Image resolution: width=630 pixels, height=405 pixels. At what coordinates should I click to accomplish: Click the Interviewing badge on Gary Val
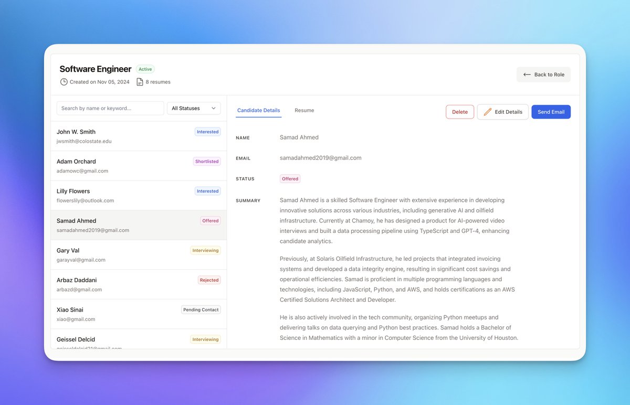point(205,250)
